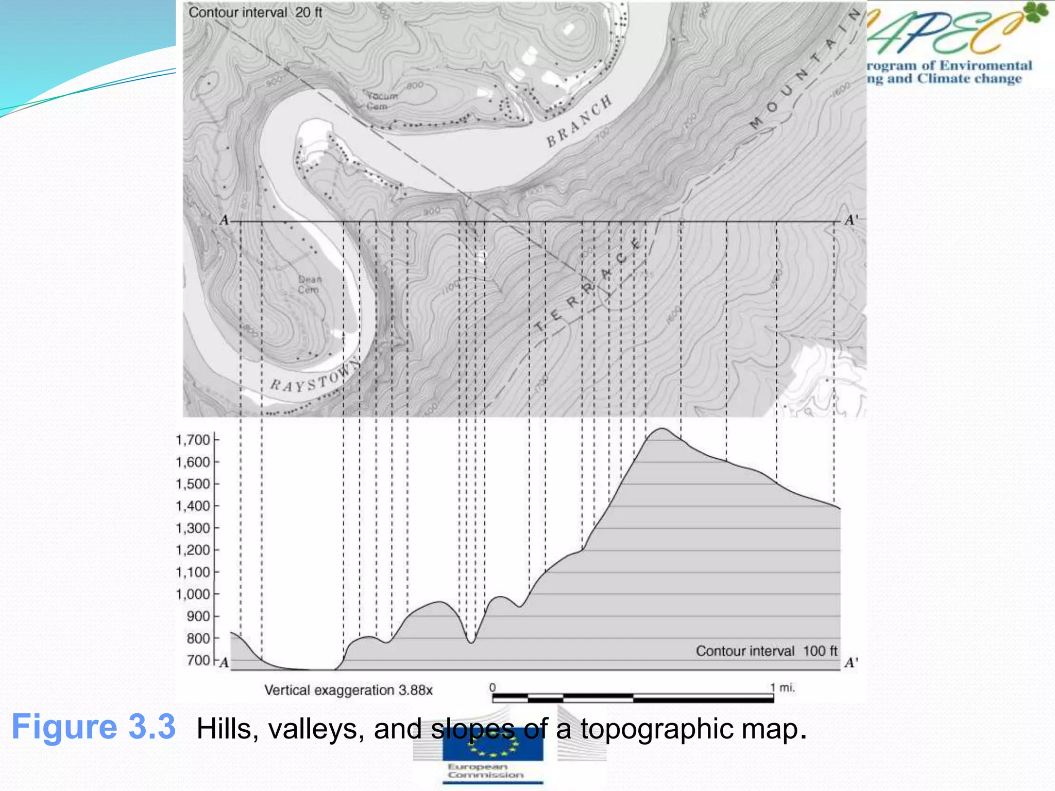Click the '1,500' elevation axis label
Image resolution: width=1055 pixels, height=791 pixels.
[193, 484]
